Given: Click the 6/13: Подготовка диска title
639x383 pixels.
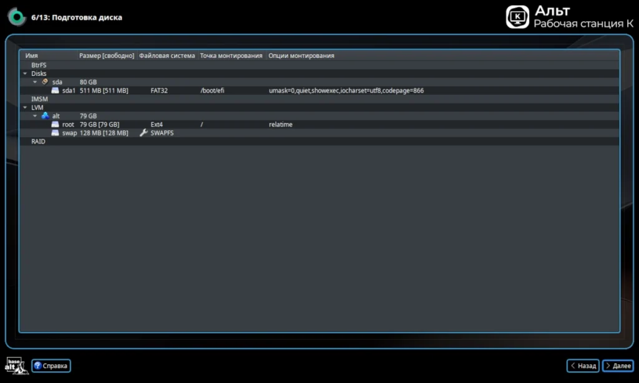Looking at the screenshot, I should point(77,17).
